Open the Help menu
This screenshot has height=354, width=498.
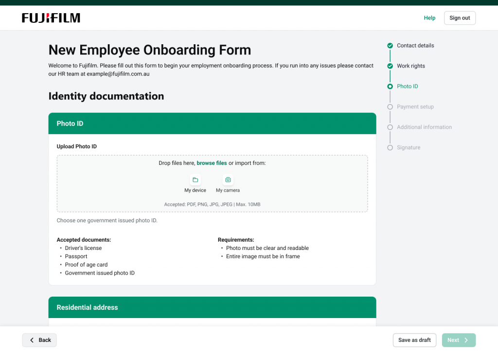[x=429, y=18]
